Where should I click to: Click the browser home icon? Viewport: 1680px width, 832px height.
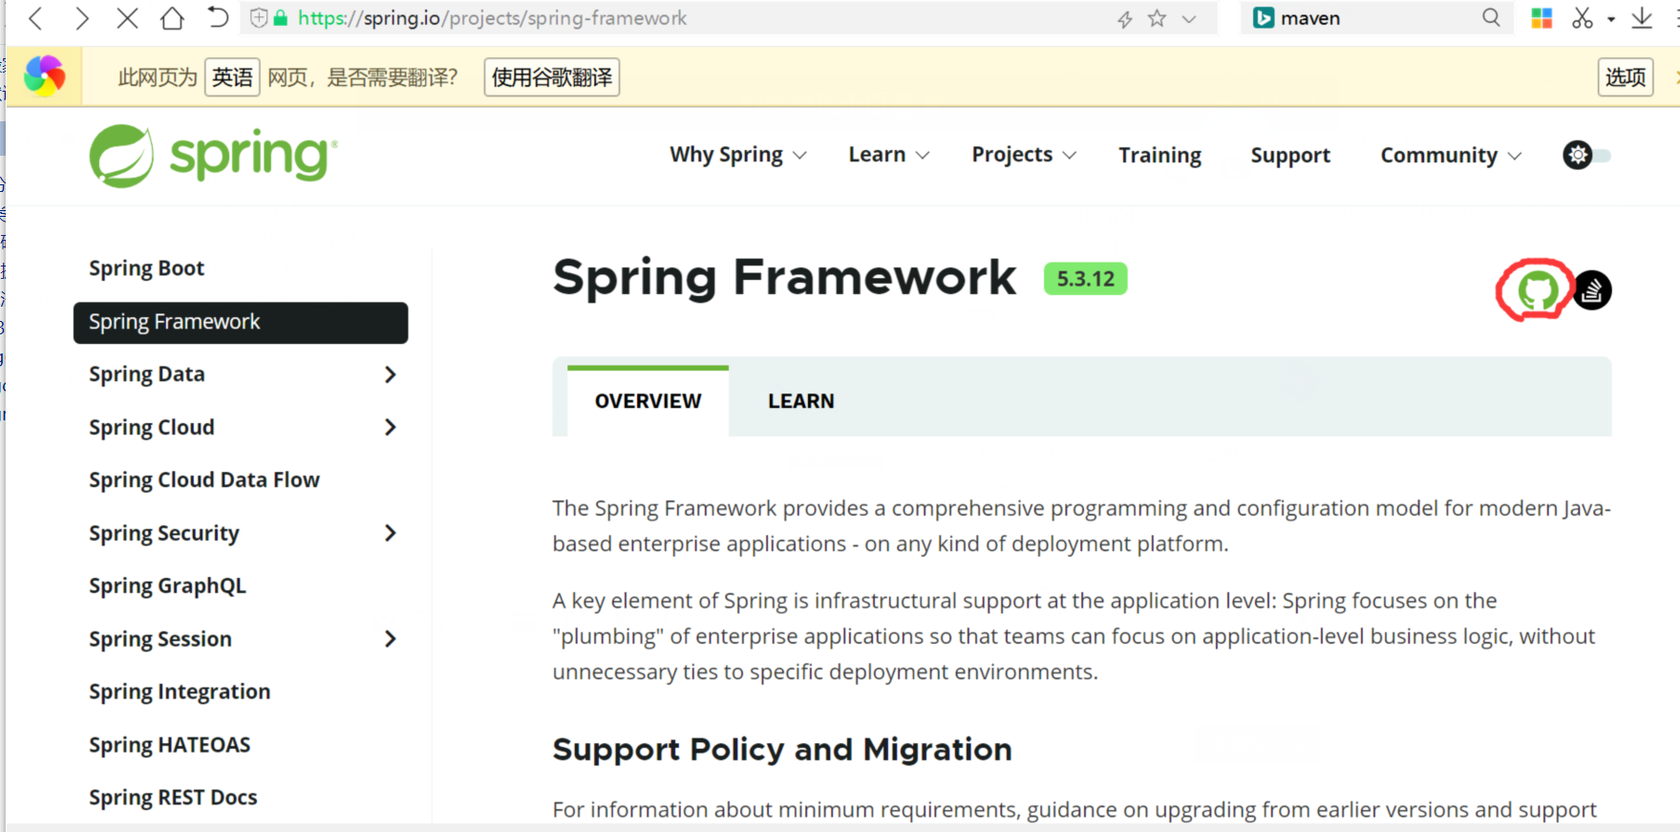tap(172, 18)
